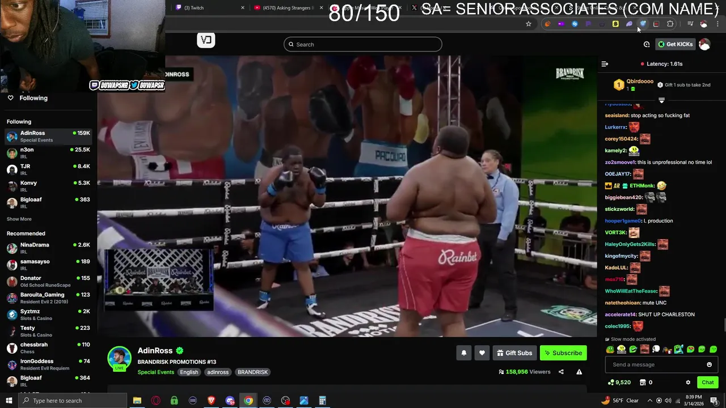The width and height of the screenshot is (726, 408).
Task: Open Donator Old School RuneScape channel
Action: [x=48, y=281]
